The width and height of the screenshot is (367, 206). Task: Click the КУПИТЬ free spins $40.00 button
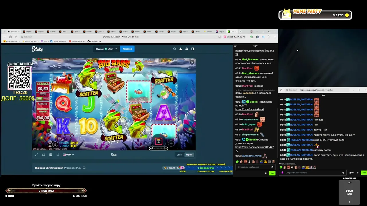[43, 111]
